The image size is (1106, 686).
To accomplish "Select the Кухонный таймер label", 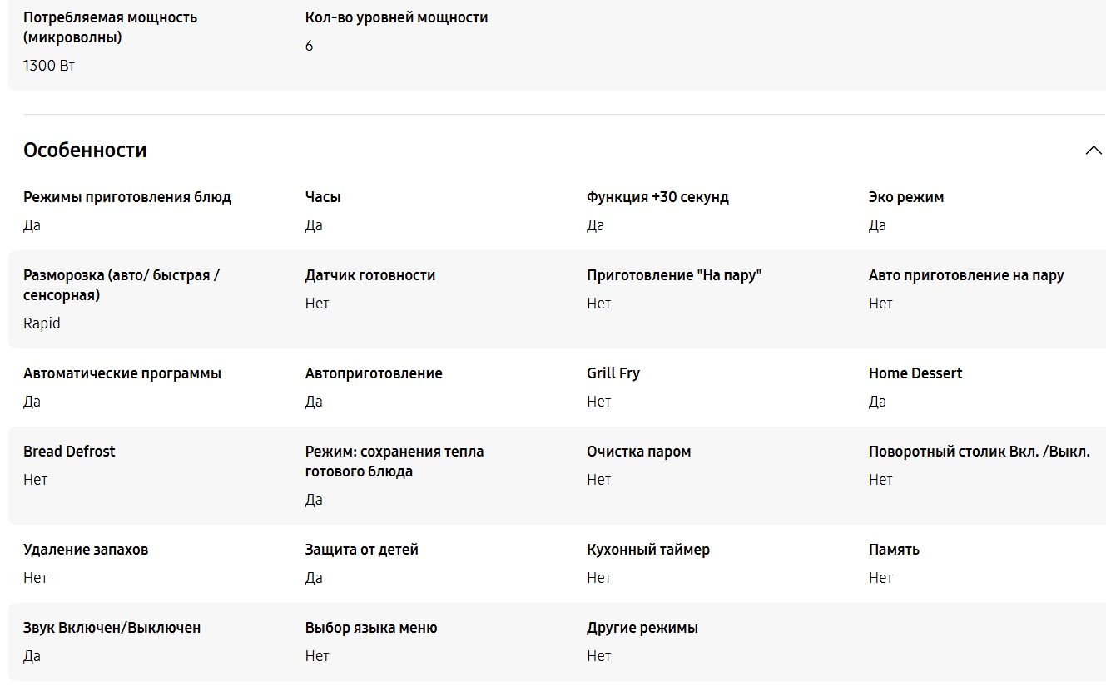I will point(648,550).
